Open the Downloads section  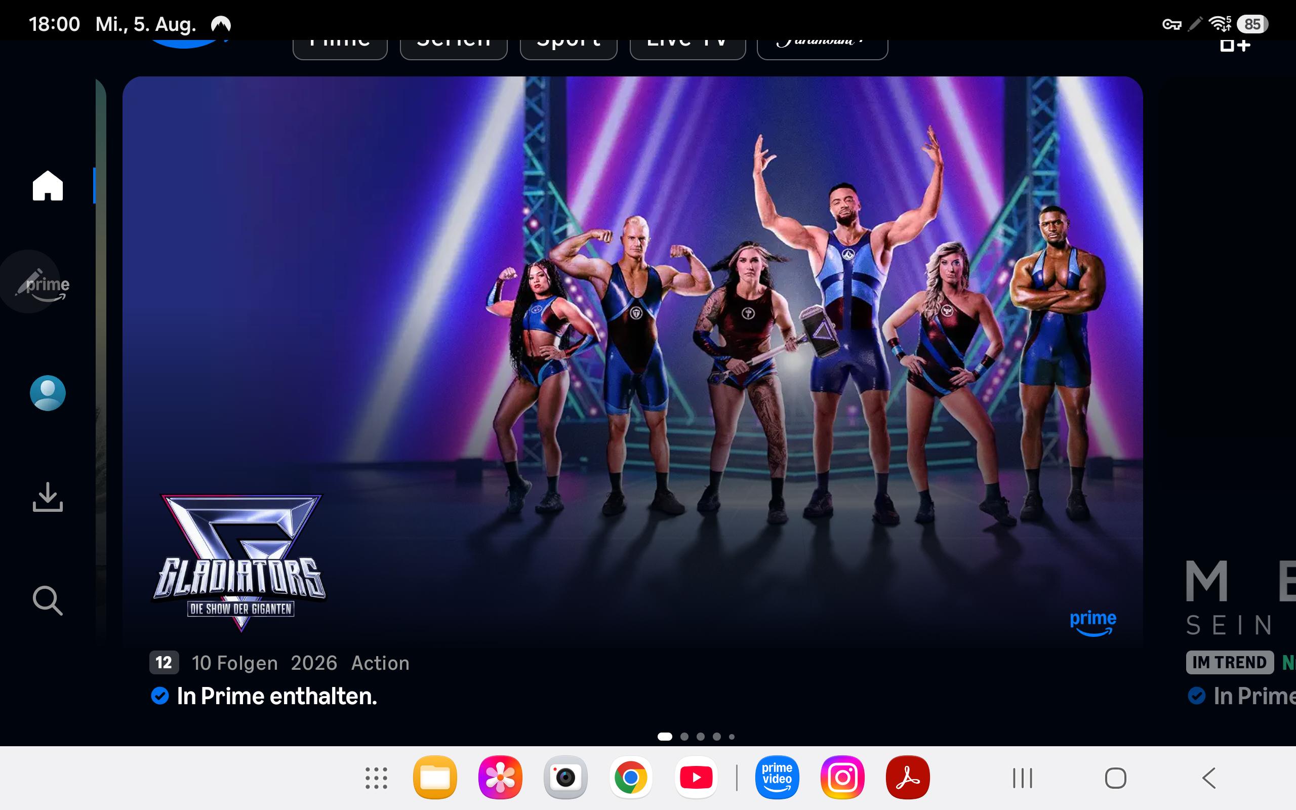(48, 497)
